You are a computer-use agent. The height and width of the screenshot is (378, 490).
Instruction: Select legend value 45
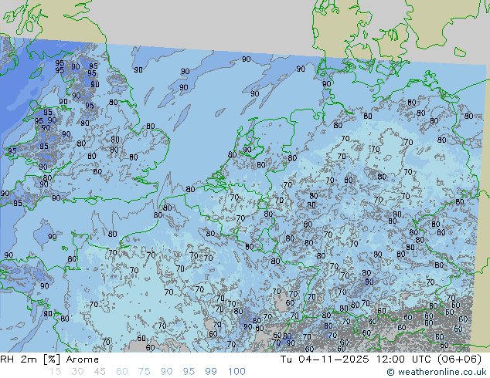pos(100,372)
